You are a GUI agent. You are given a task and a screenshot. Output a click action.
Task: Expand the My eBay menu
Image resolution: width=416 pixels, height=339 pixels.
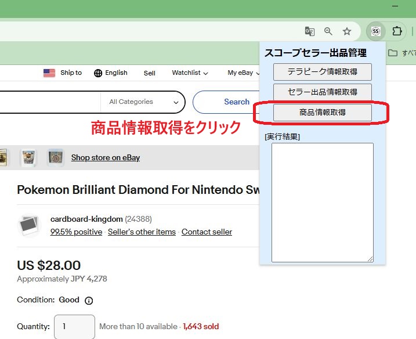pyautogui.click(x=243, y=73)
